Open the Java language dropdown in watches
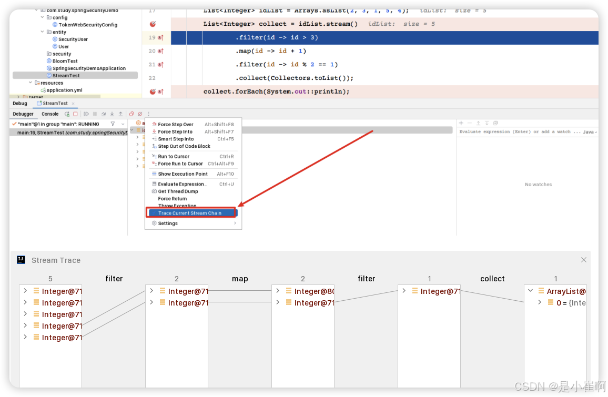The width and height of the screenshot is (608, 397). (590, 132)
